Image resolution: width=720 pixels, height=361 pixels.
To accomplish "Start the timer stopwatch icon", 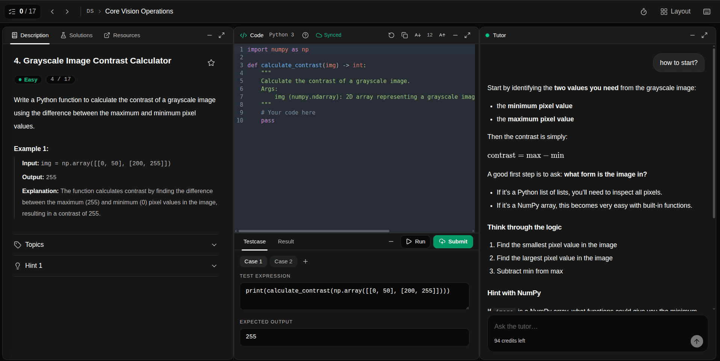I will click(644, 12).
